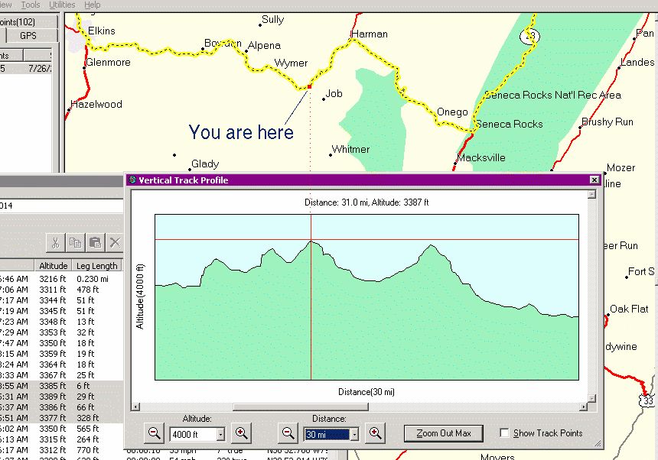The image size is (658, 460).
Task: Sort by the Leg Length column header
Action: coord(97,266)
